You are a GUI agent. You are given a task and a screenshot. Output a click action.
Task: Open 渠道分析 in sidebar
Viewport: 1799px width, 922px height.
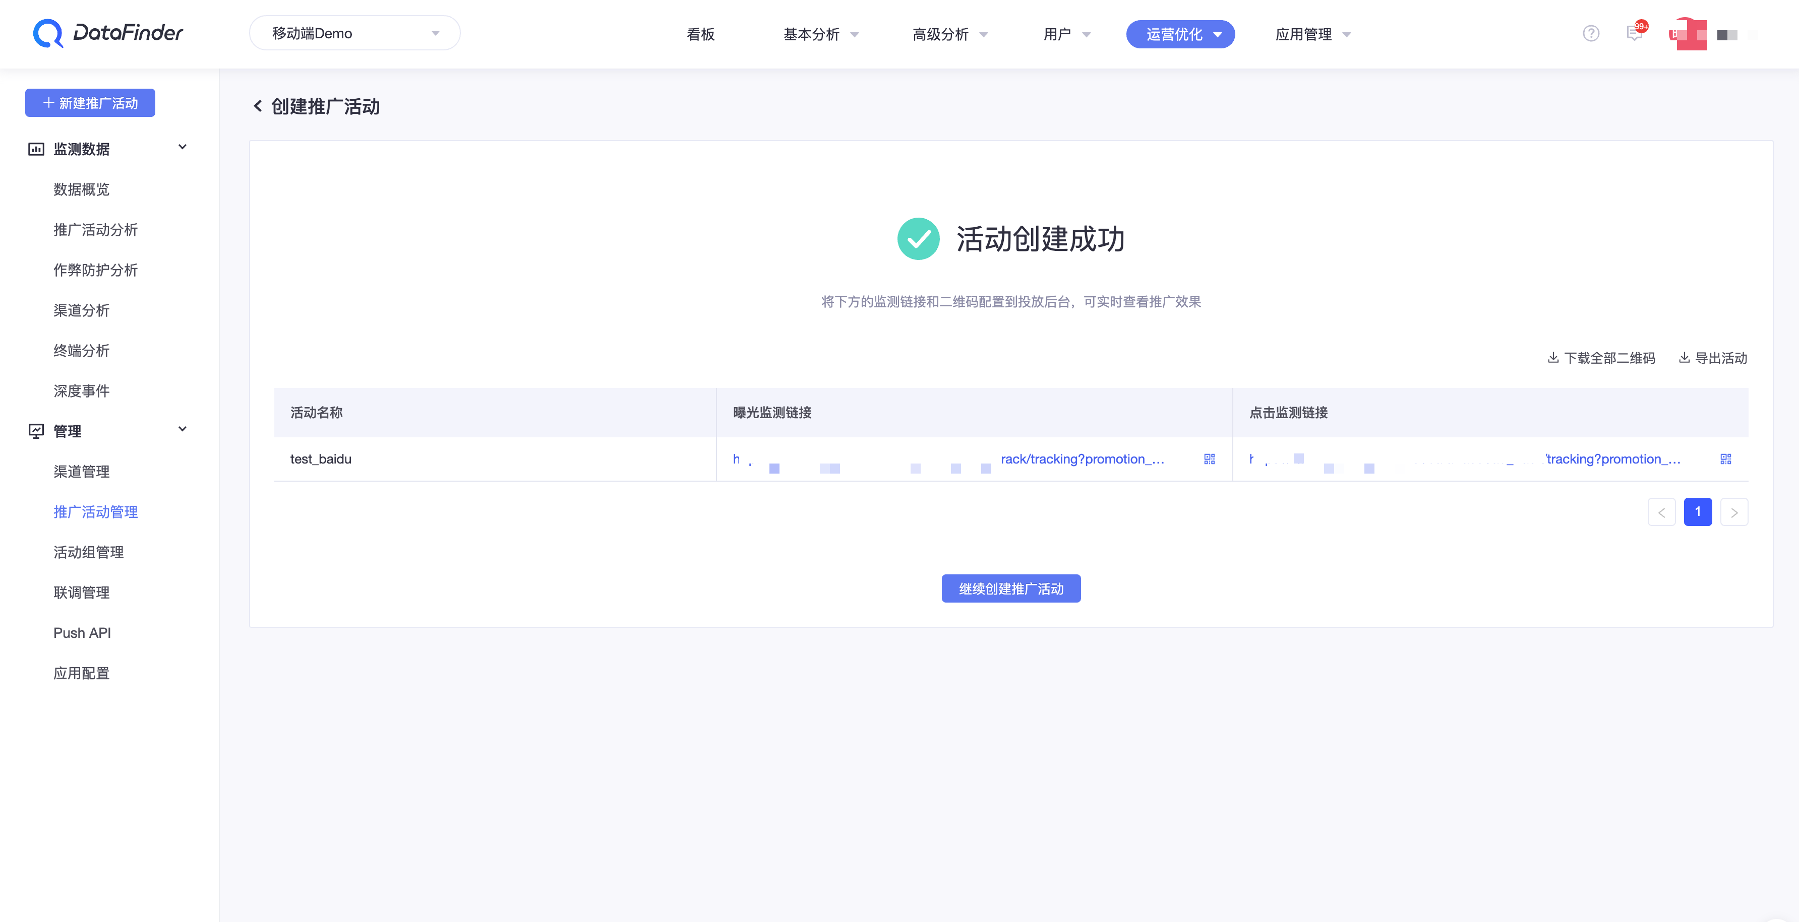click(x=82, y=310)
